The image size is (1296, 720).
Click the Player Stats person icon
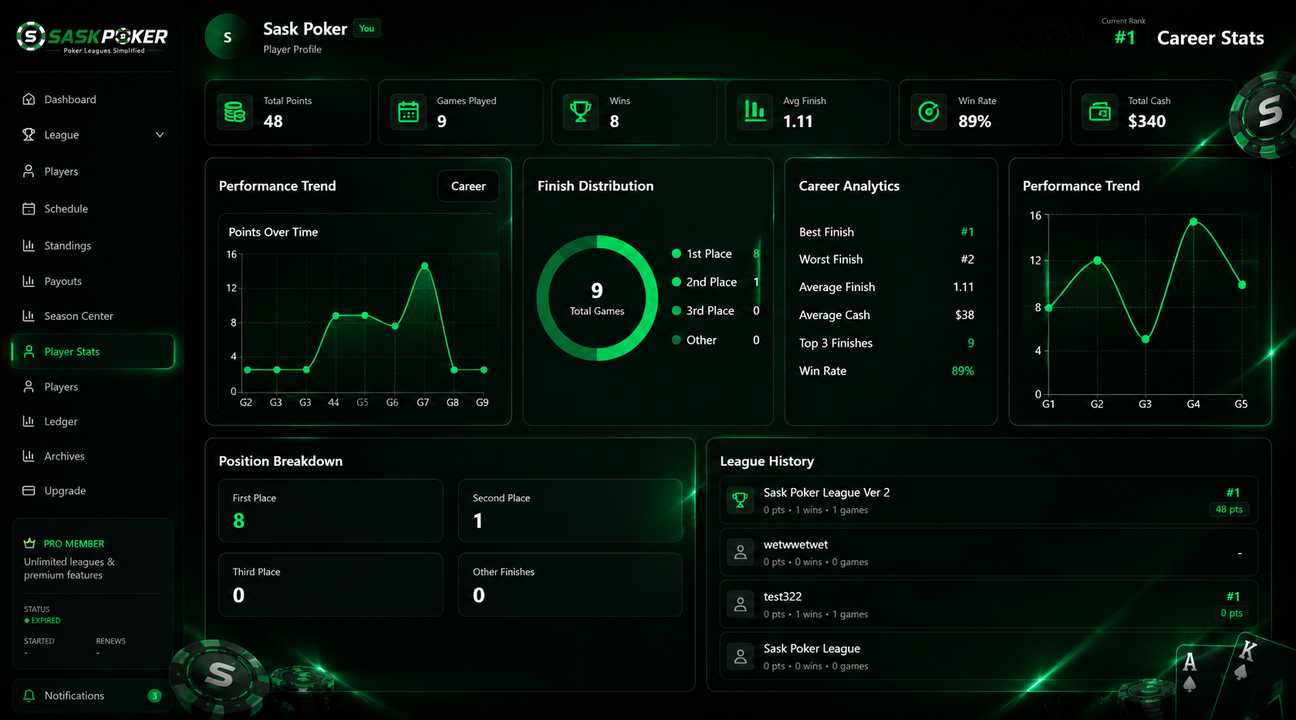tap(29, 351)
